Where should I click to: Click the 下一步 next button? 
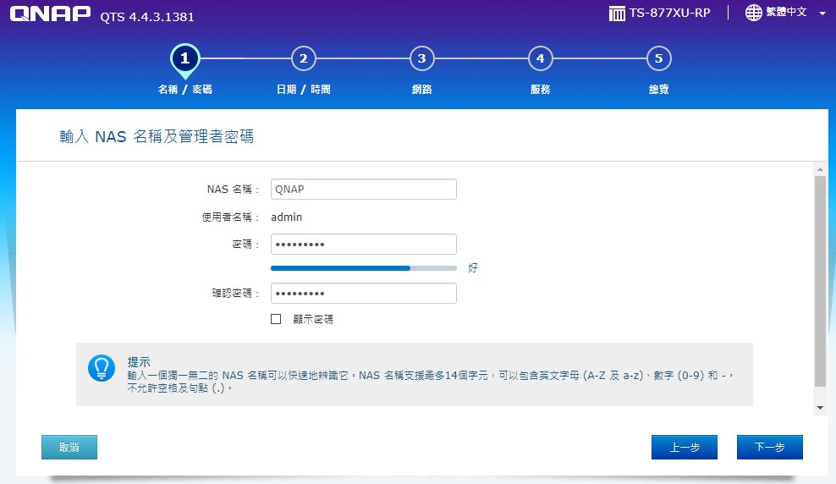pyautogui.click(x=769, y=448)
